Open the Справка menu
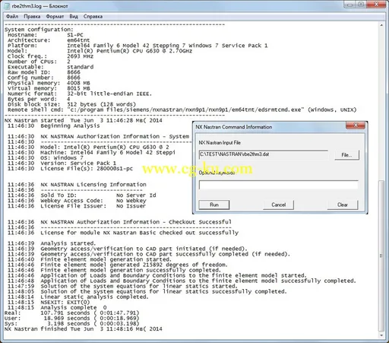 pos(93,17)
